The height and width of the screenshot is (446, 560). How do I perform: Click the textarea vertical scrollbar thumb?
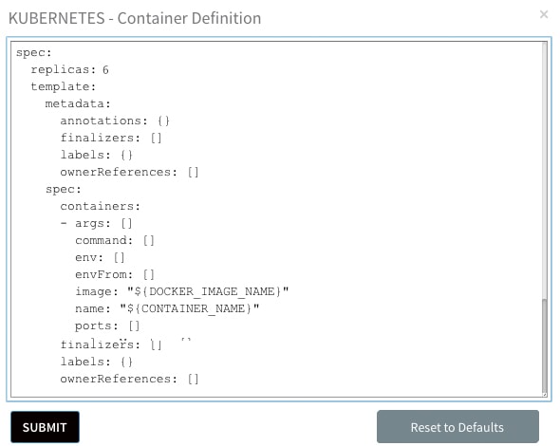click(x=544, y=345)
